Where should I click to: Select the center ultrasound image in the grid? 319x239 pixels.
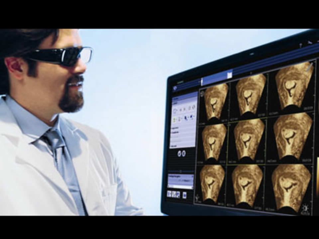click(249, 139)
